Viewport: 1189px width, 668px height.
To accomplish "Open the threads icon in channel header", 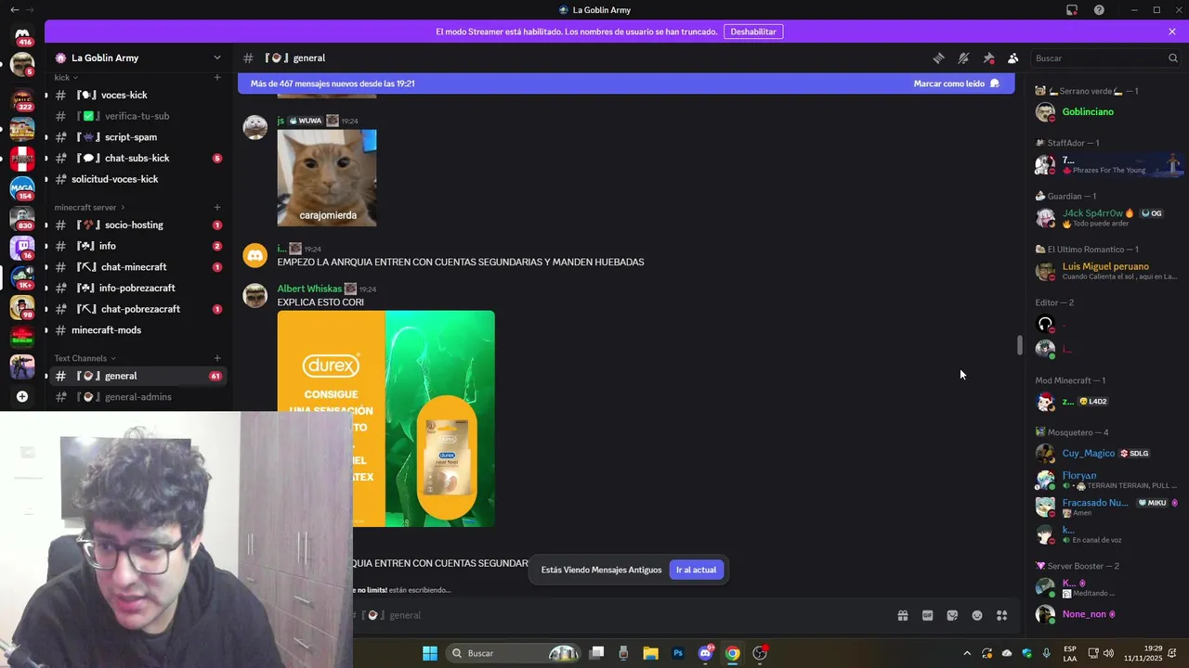I will coord(938,58).
